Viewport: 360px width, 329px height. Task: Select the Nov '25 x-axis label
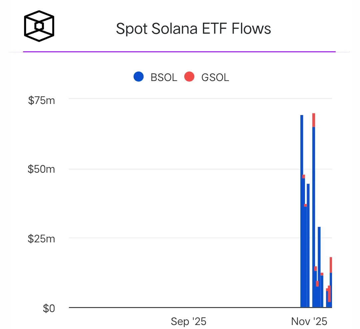pyautogui.click(x=309, y=321)
